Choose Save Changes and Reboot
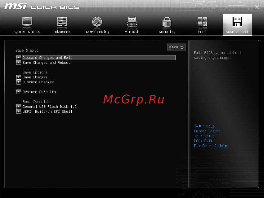Screen dimensions: 264x198 coord(46,63)
